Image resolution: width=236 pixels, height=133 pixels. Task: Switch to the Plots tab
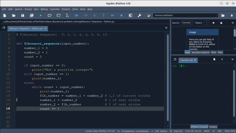(x=214, y=52)
